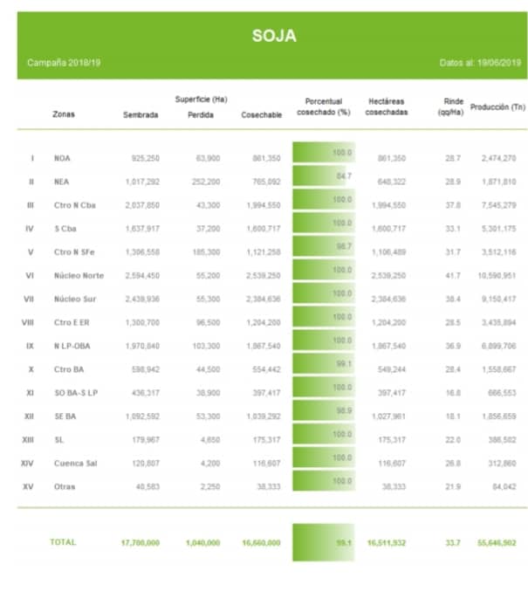Select the Hectáreas cosechadas column header
This screenshot has height=592, width=528.
pyautogui.click(x=387, y=107)
